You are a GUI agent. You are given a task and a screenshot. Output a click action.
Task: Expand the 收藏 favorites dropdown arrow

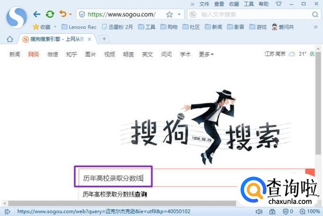[55, 27]
